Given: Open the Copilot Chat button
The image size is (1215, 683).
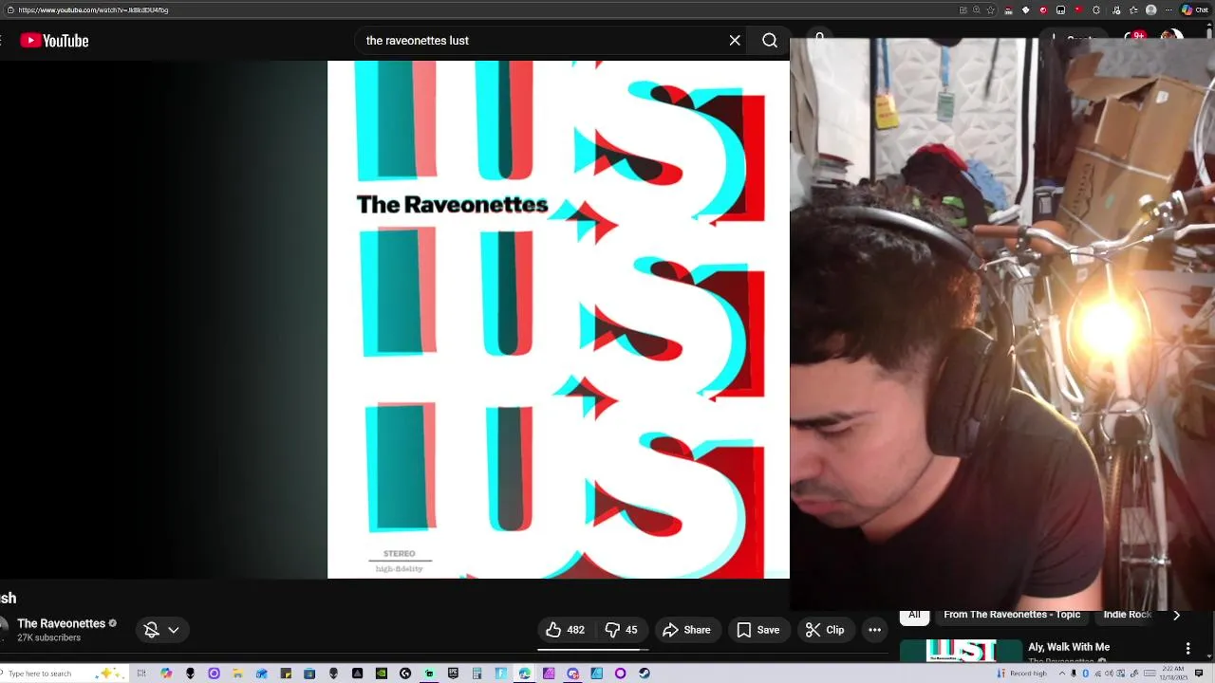Looking at the screenshot, I should [1195, 9].
